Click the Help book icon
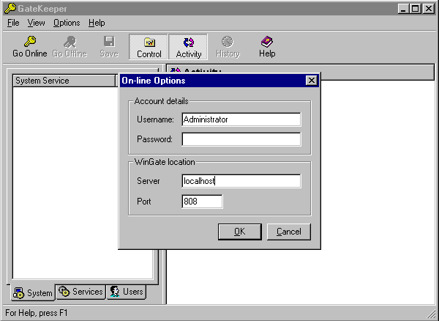 click(267, 42)
